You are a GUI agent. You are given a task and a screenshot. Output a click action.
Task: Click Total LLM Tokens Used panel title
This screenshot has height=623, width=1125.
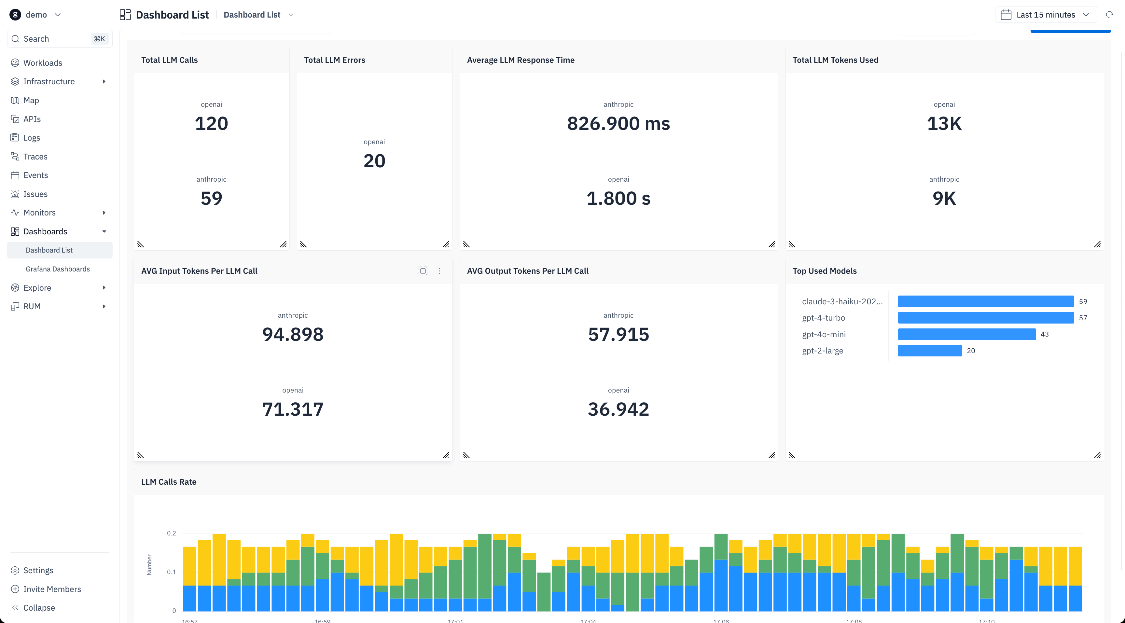(x=836, y=60)
